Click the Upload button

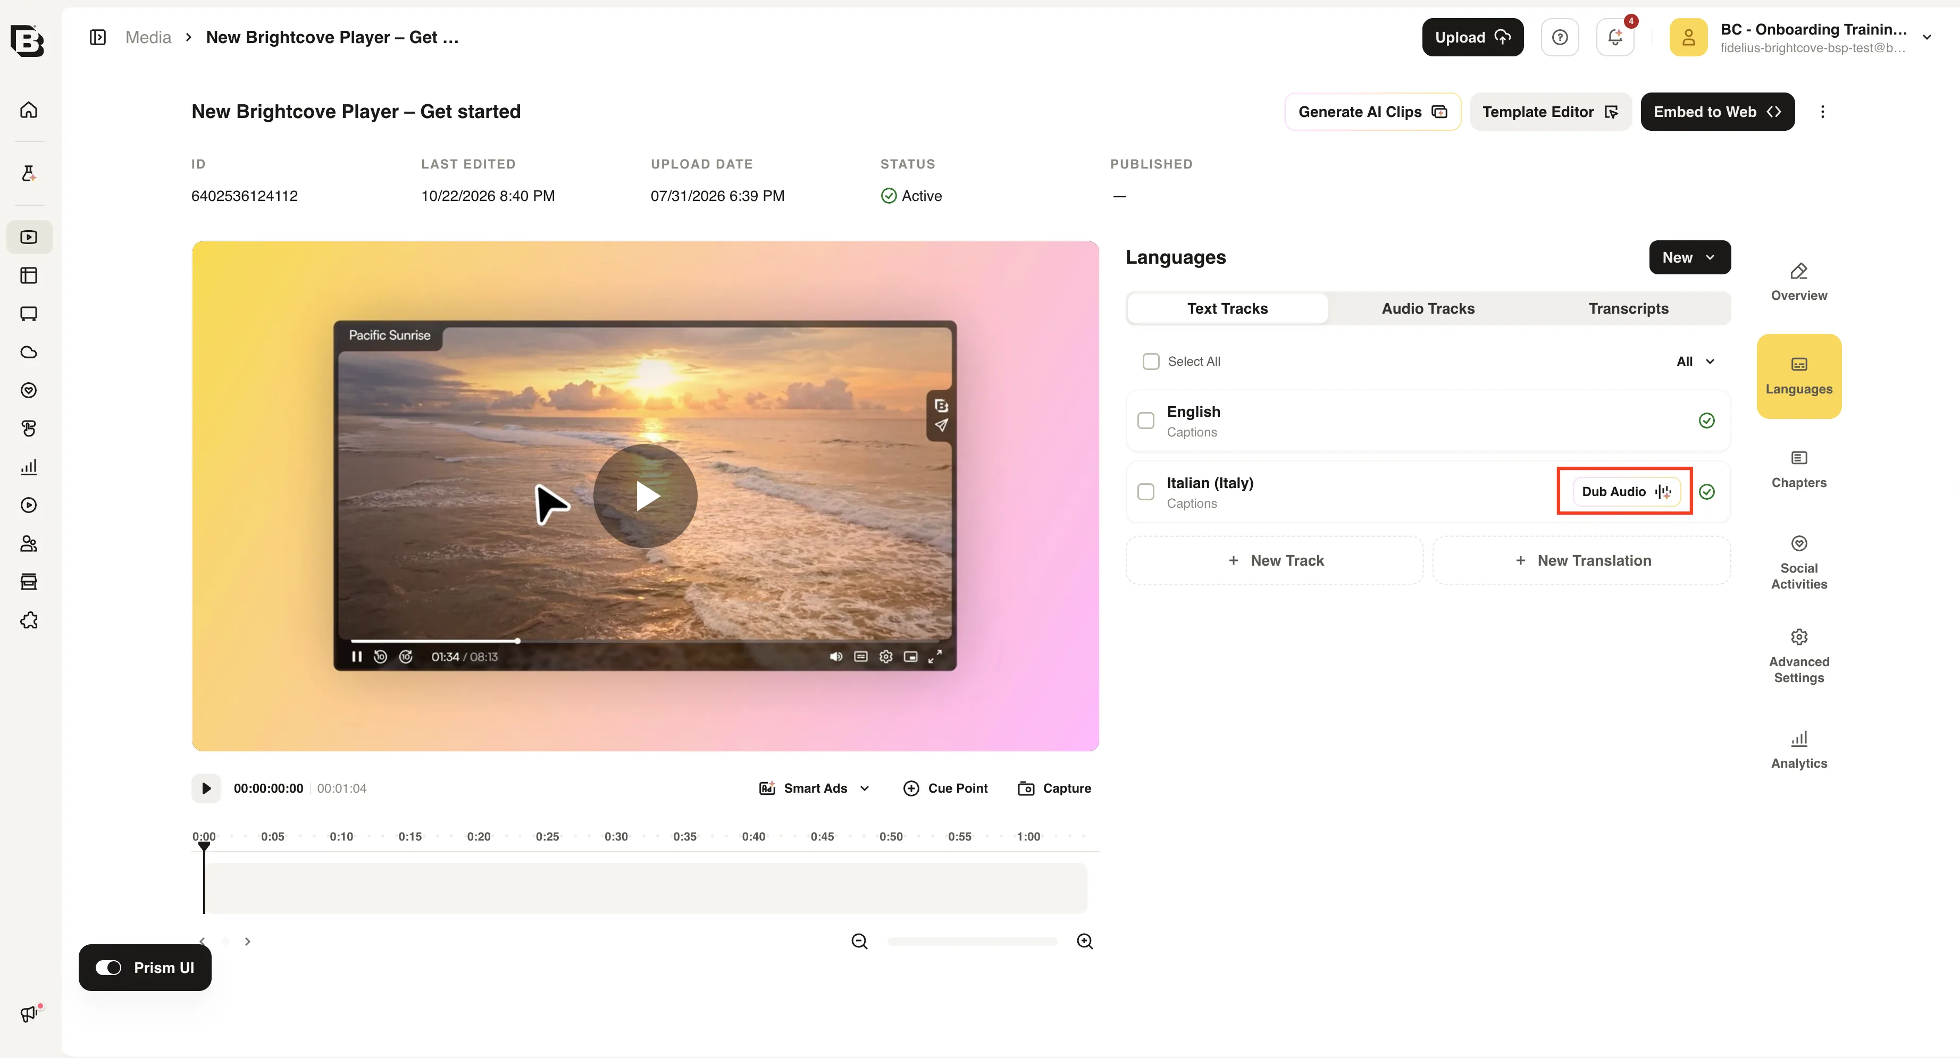coord(1472,37)
